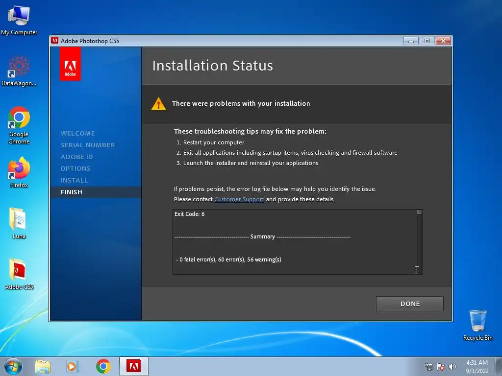Open the Luna folder on desktop
The height and width of the screenshot is (376, 502).
[19, 223]
